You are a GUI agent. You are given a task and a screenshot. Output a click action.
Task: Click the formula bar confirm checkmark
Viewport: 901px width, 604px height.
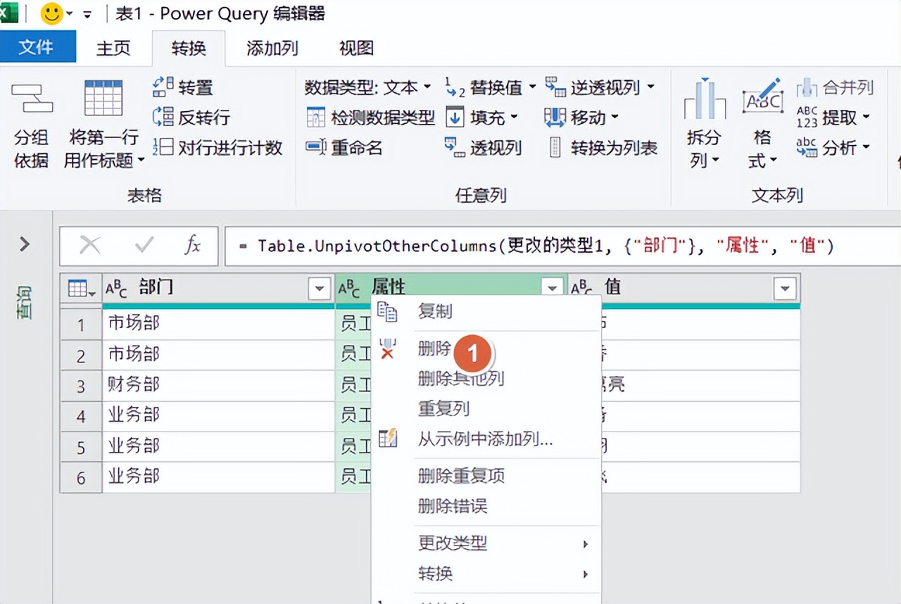pyautogui.click(x=144, y=245)
